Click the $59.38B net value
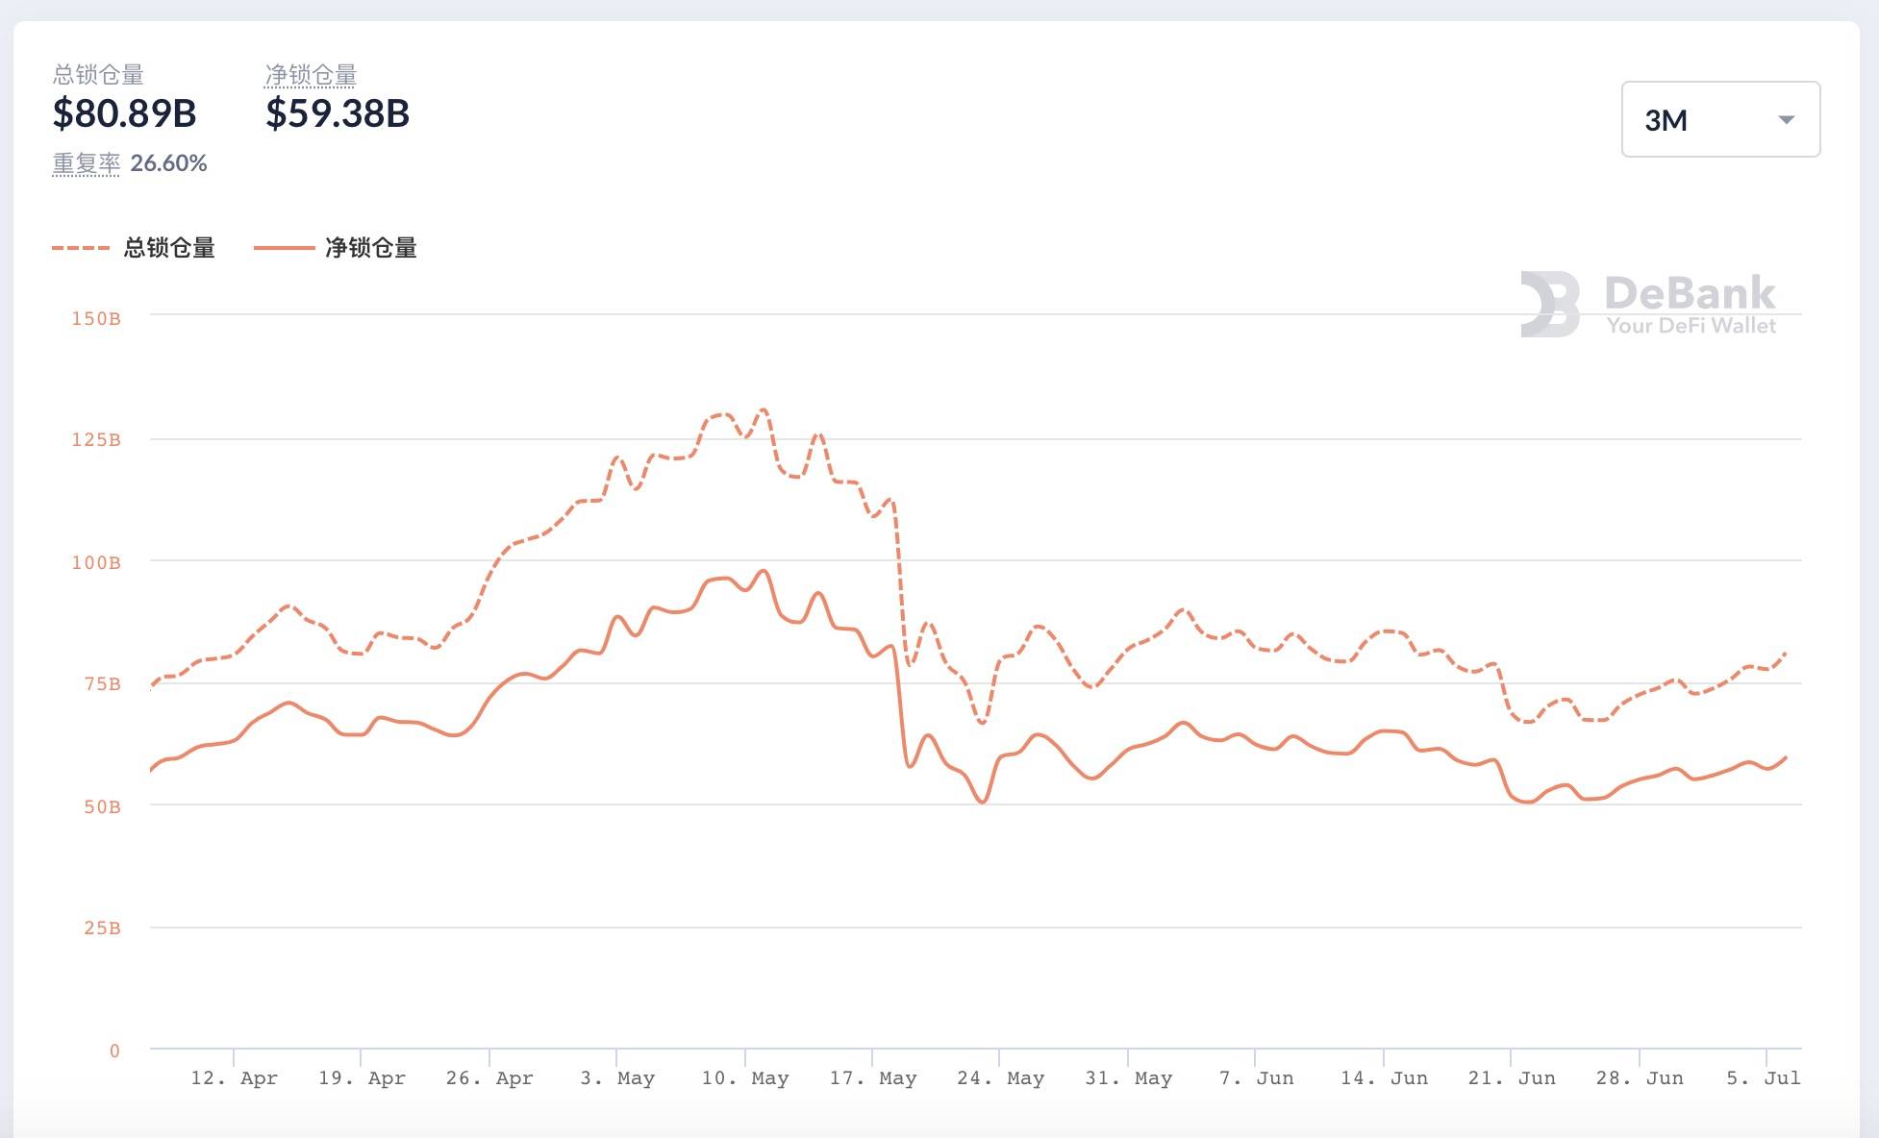Viewport: 1879px width, 1138px height. [x=338, y=113]
